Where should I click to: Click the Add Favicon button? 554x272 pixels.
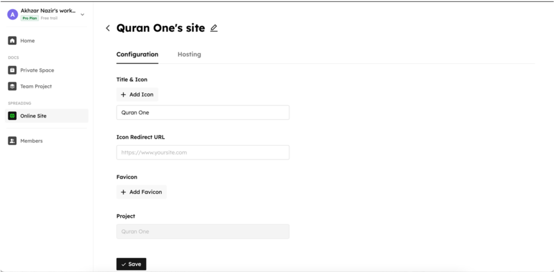point(141,192)
